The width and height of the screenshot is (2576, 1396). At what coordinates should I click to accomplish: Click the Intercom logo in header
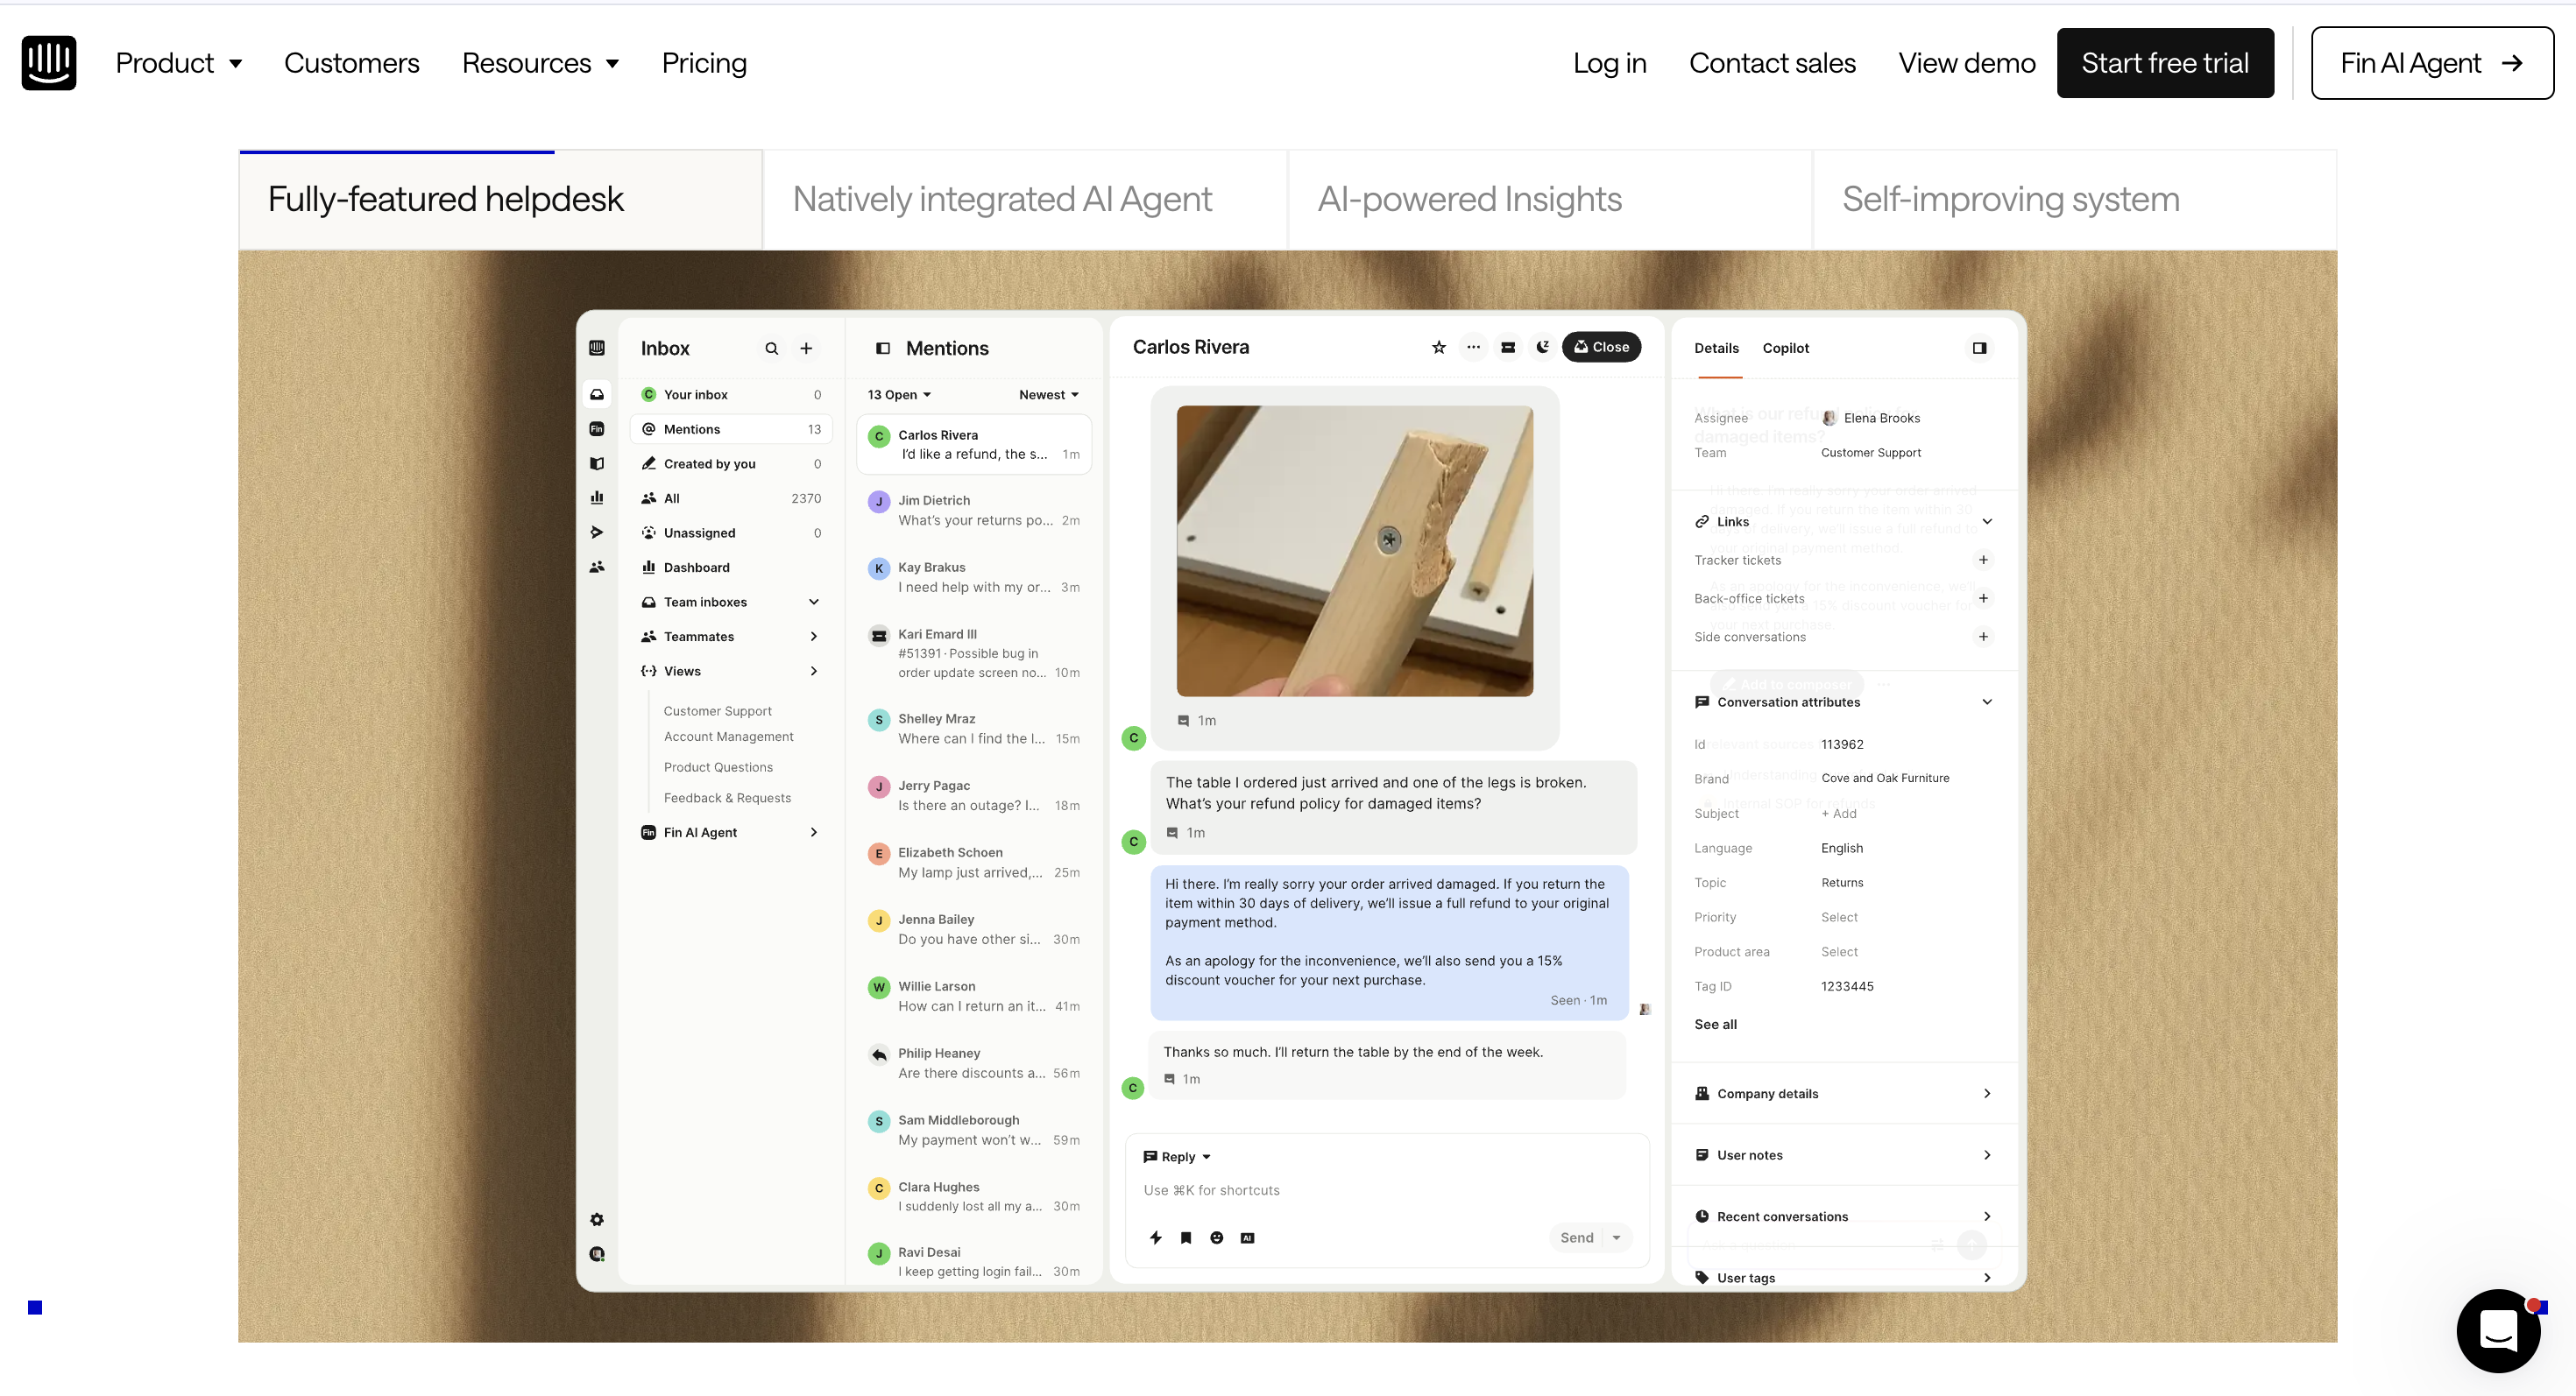click(x=49, y=63)
